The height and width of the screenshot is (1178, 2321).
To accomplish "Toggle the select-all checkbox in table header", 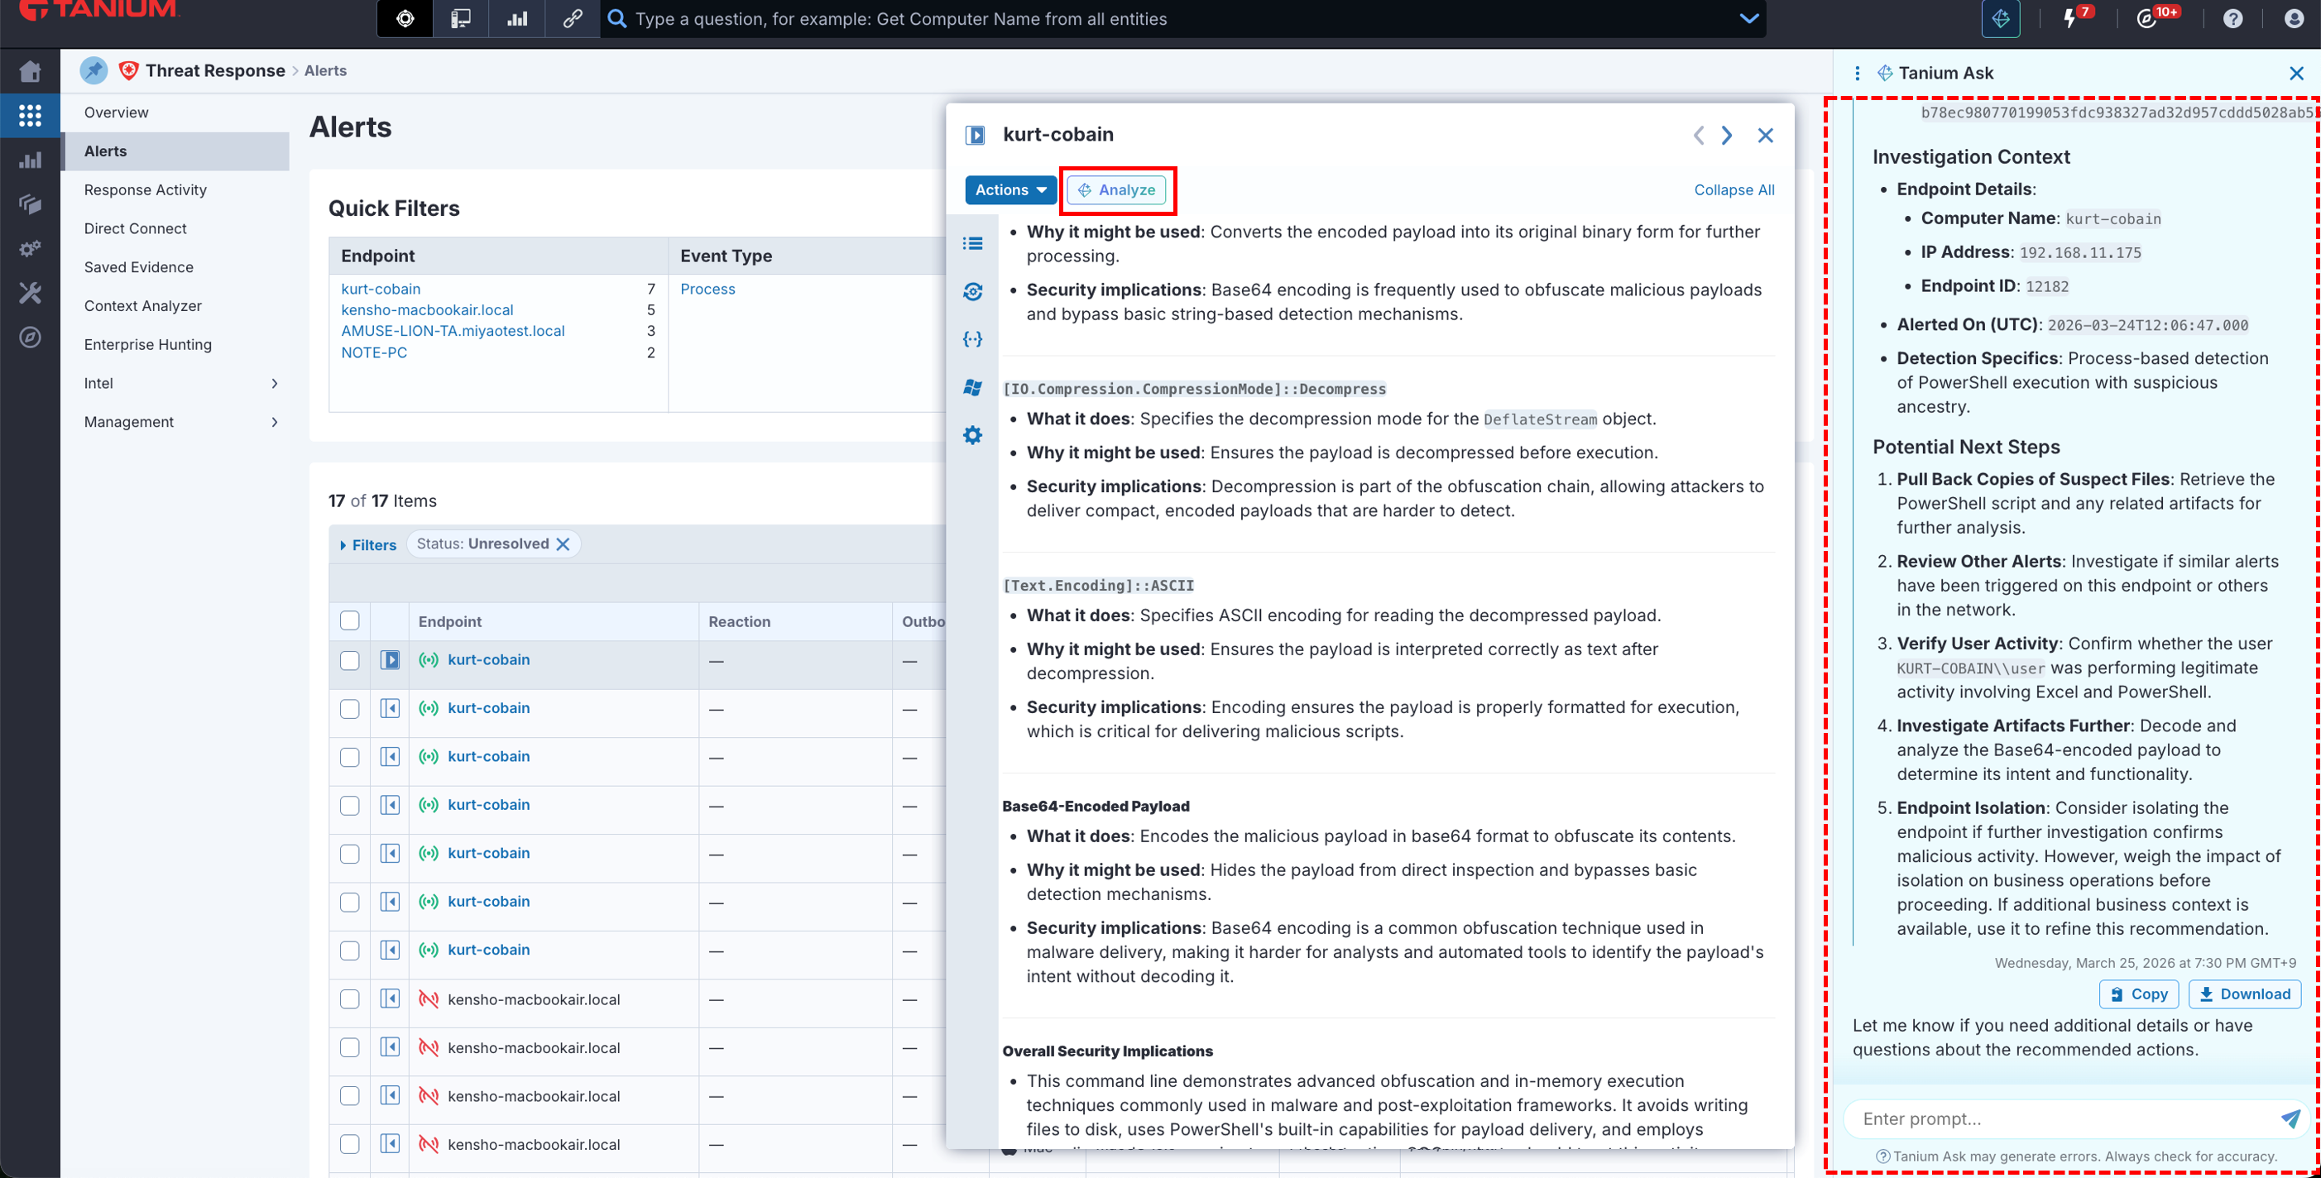I will pyautogui.click(x=349, y=620).
